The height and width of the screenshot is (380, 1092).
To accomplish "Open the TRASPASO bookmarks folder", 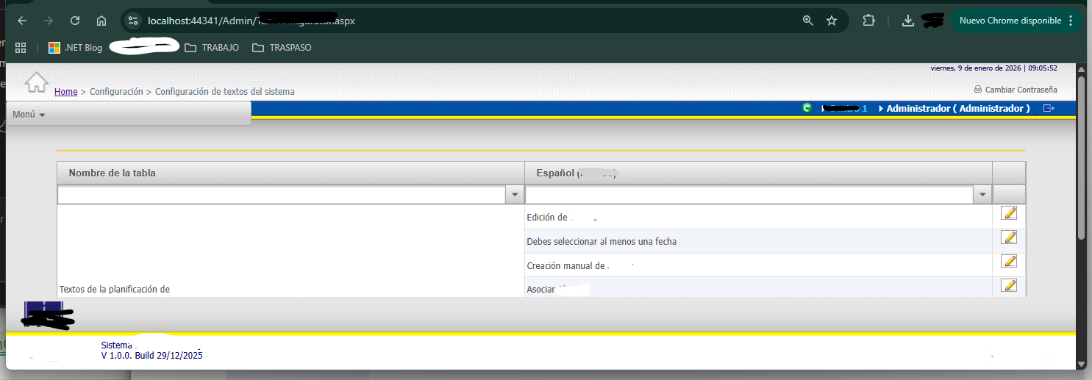I will (x=282, y=48).
